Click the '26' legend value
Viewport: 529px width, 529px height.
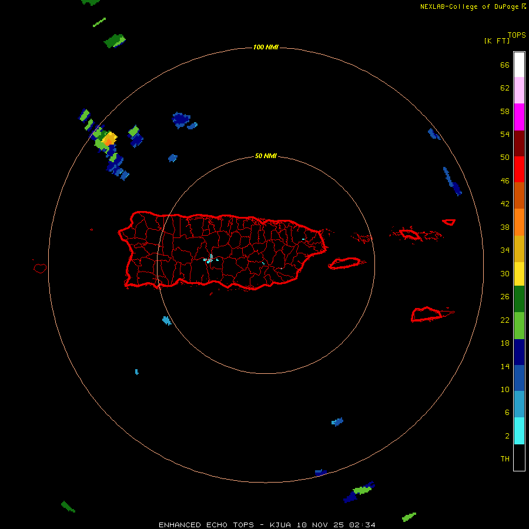coord(505,297)
